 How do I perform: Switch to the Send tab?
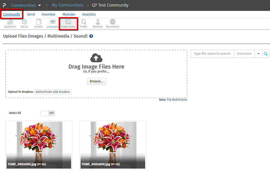tap(31, 14)
